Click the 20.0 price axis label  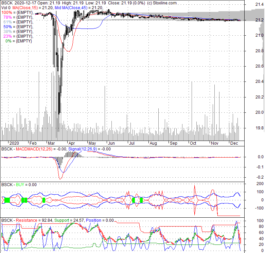[260, 112]
